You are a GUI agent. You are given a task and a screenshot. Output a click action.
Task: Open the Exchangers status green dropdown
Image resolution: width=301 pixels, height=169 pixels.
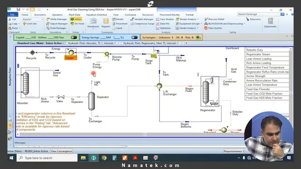(x=198, y=38)
